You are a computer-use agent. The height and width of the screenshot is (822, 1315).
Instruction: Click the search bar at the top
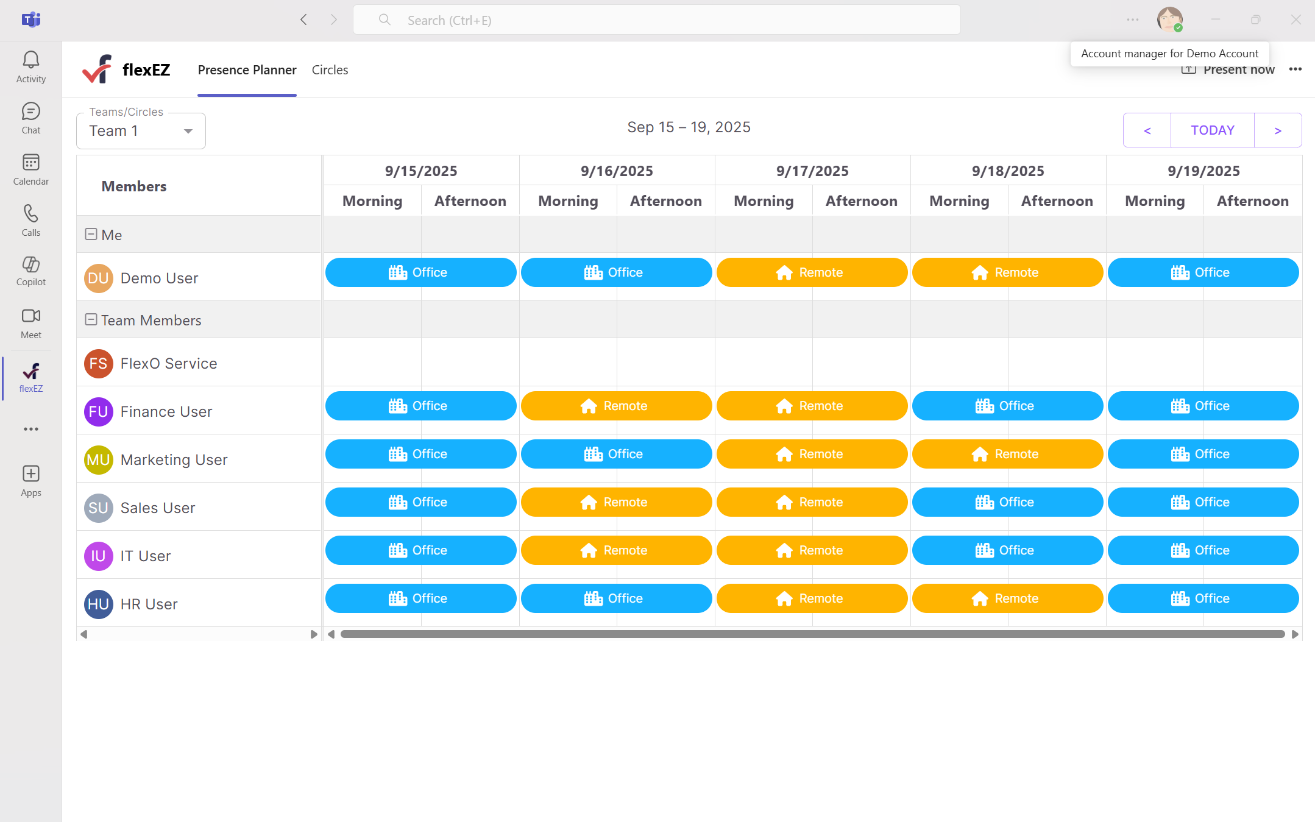(x=657, y=19)
